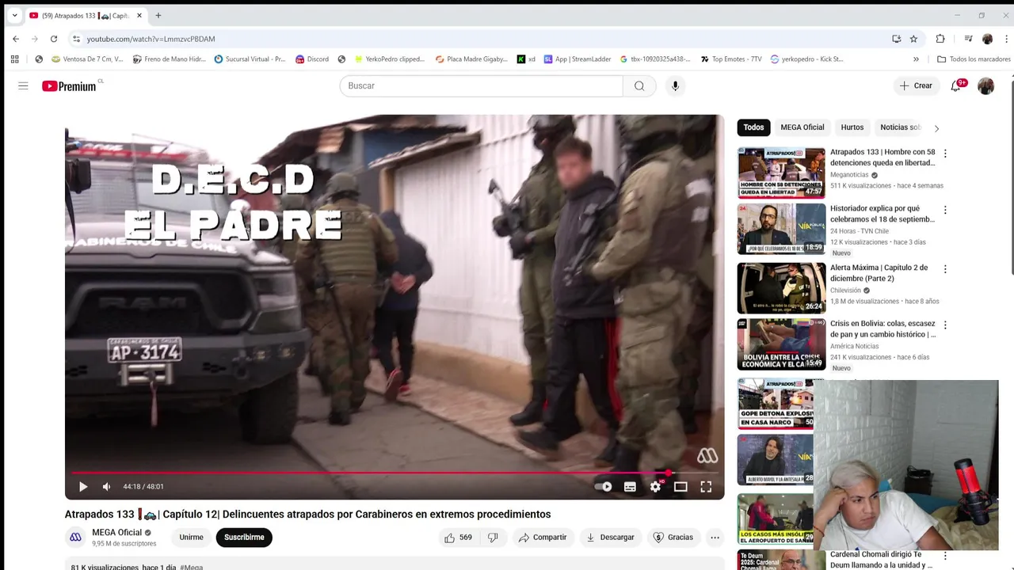Toggle the autoplay switch in player
This screenshot has width=1014, height=570.
pos(604,487)
